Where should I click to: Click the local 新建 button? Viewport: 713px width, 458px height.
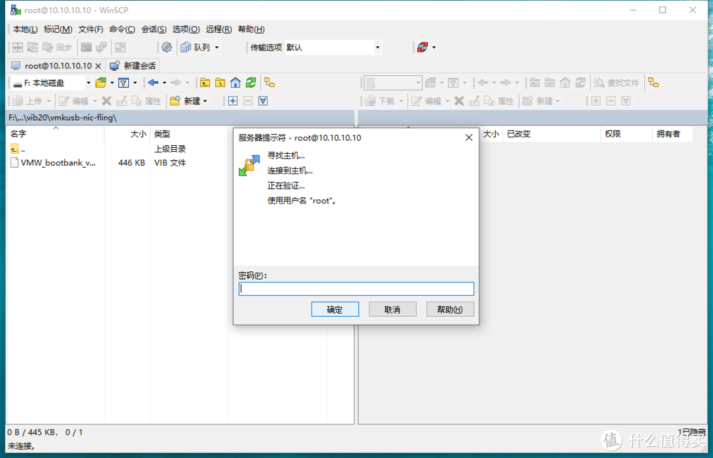coord(187,101)
